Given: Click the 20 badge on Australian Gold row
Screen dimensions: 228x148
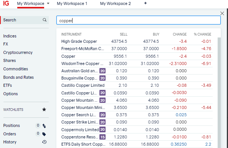Looking at the screenshot, I should pyautogui.click(x=102, y=71).
